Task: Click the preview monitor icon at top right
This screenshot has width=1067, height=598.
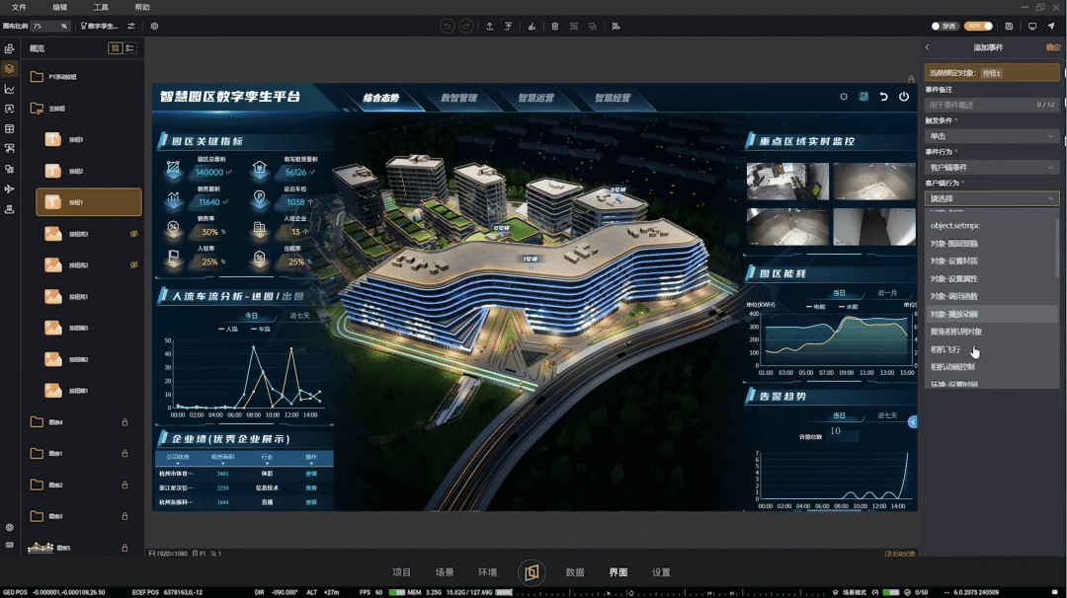Action: [1032, 26]
